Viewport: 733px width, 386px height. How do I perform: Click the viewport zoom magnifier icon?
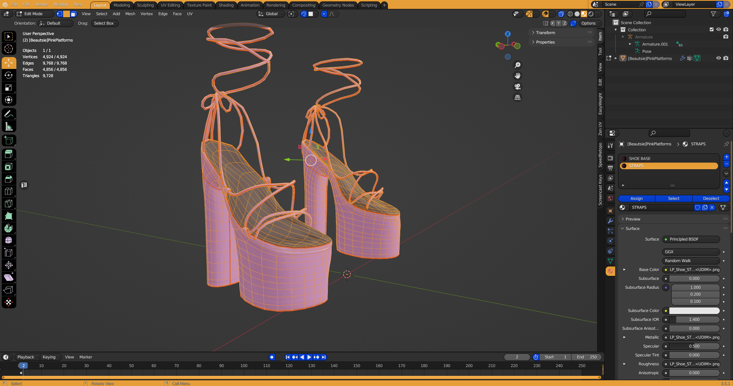pos(518,65)
